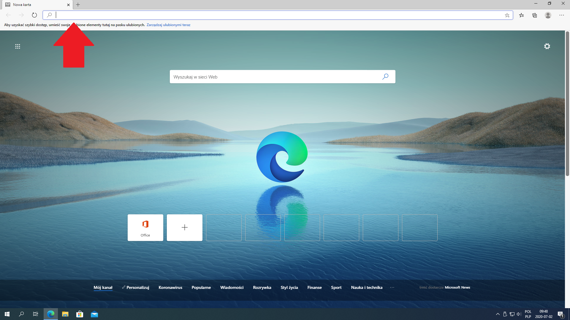Image resolution: width=570 pixels, height=320 pixels.
Task: Switch to the Sport news tab
Action: pos(336,287)
